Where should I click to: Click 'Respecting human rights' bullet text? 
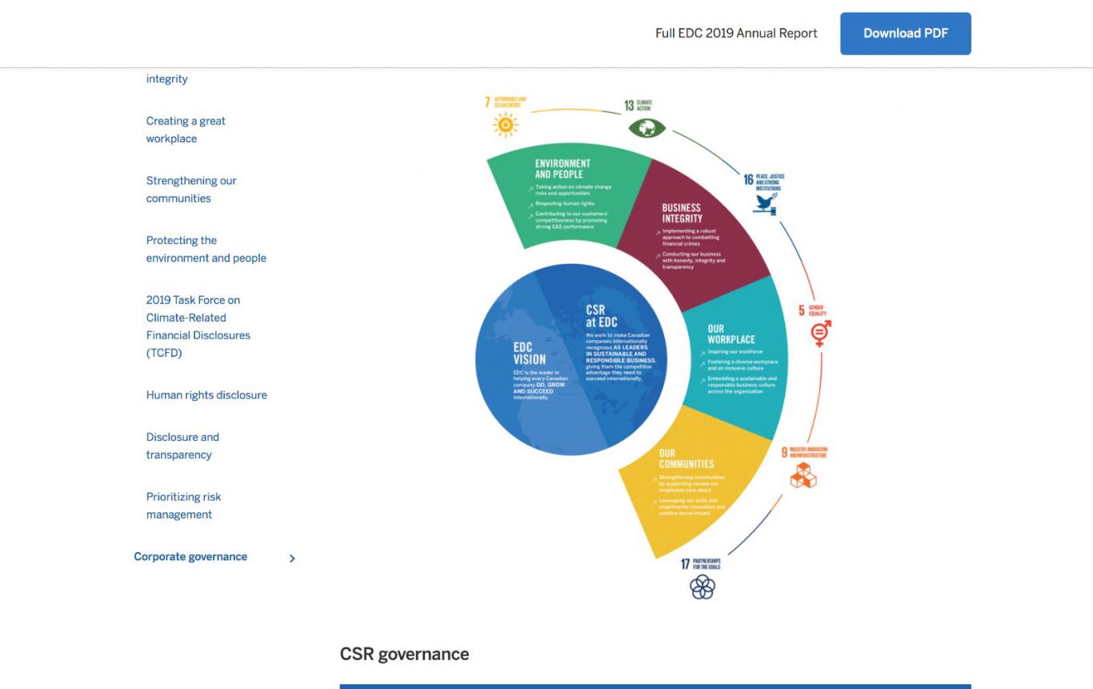(x=565, y=203)
